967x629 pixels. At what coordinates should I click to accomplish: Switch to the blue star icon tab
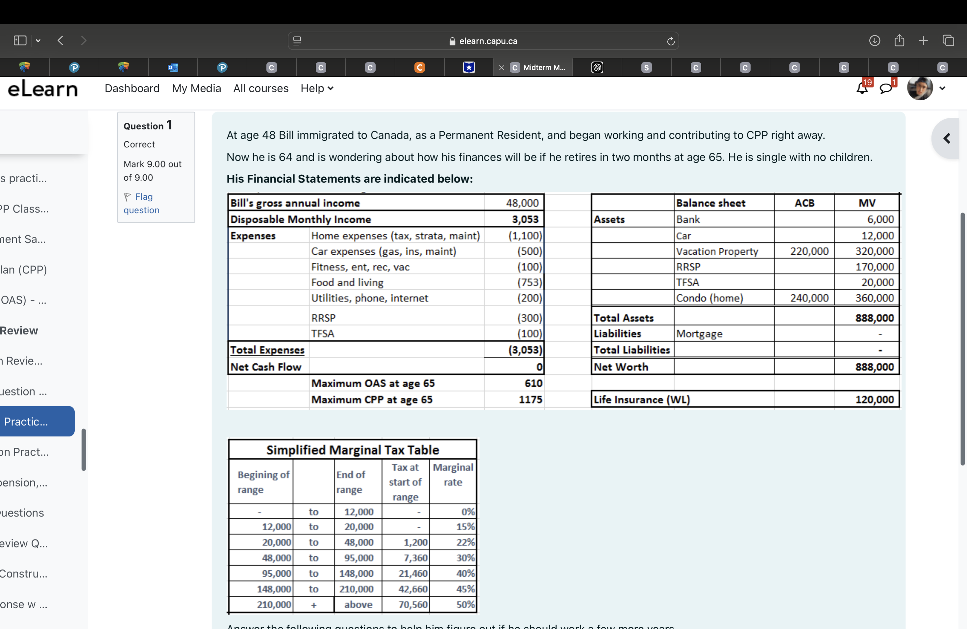click(x=469, y=67)
